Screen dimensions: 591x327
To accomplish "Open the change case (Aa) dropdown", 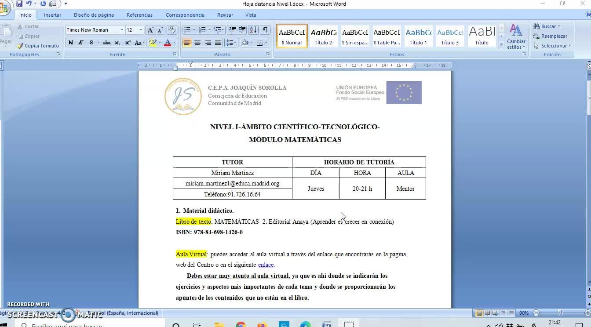I will click(x=140, y=43).
